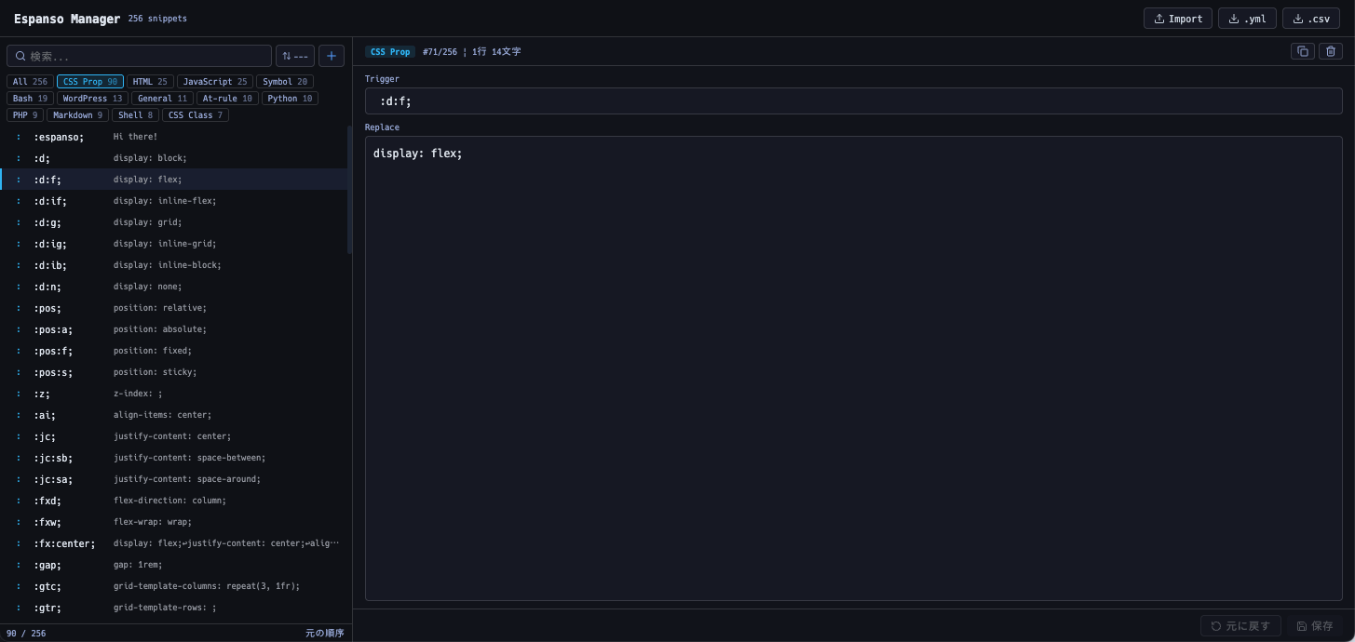Open the sort order control
The image size is (1355, 642).
294,56
